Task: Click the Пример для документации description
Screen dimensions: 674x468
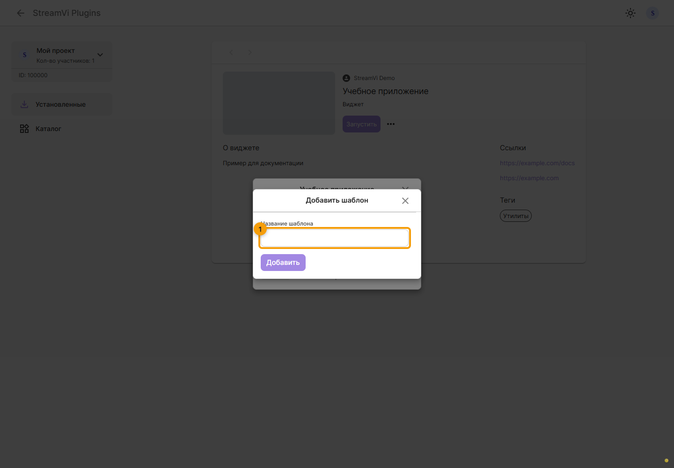Action: click(x=263, y=163)
